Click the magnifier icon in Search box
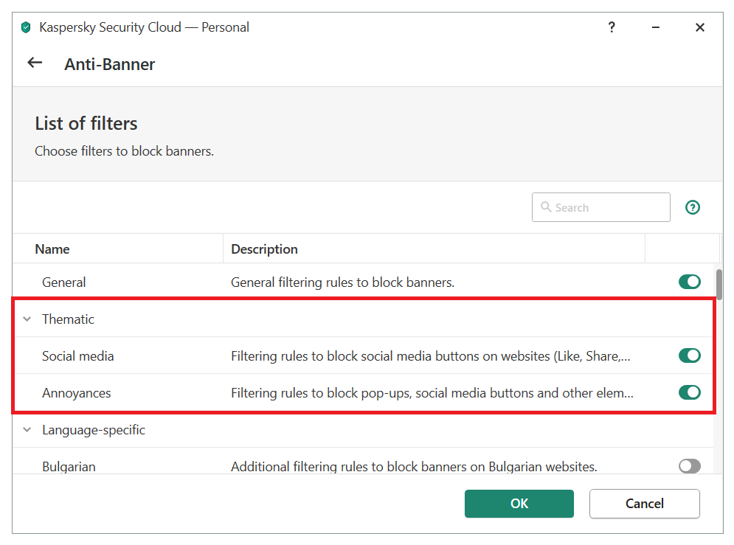 [x=545, y=206]
